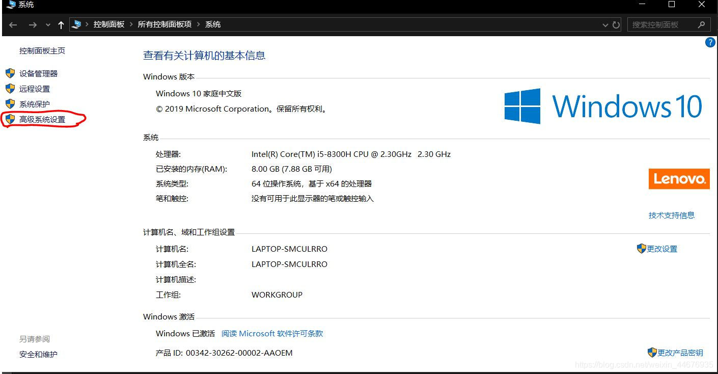The height and width of the screenshot is (374, 718).
Task: Select 系统 breadcrumb in address bar
Action: [213, 24]
